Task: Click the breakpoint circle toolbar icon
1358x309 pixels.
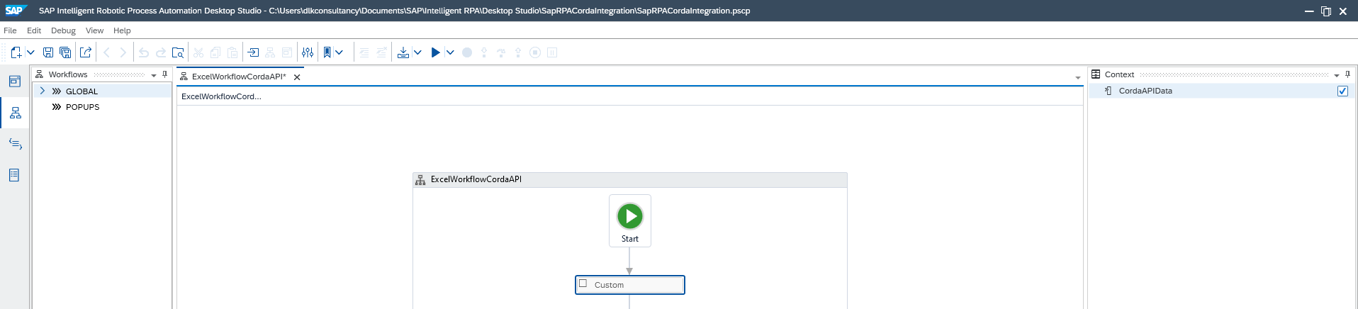Action: (x=467, y=52)
